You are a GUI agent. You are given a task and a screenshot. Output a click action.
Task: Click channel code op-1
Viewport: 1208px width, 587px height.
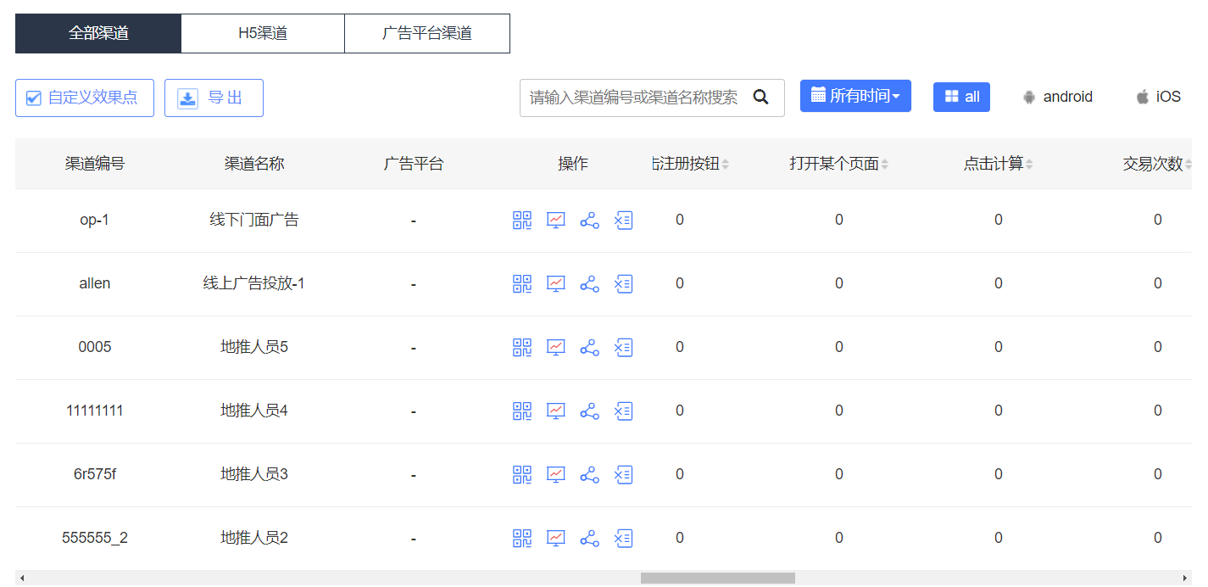coord(95,220)
